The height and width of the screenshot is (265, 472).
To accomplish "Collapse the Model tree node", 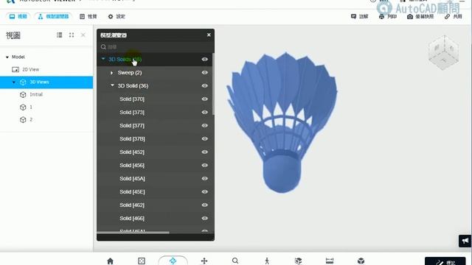I will point(7,57).
